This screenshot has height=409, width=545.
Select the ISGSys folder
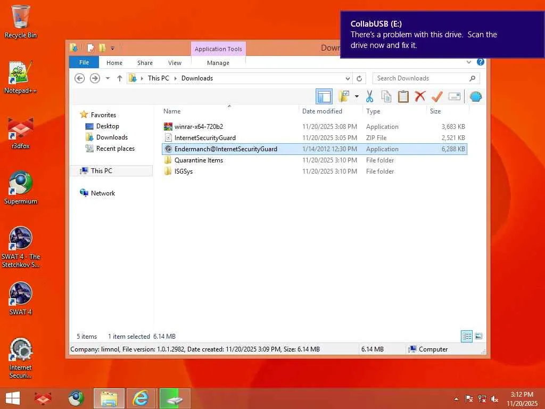[x=314, y=171]
